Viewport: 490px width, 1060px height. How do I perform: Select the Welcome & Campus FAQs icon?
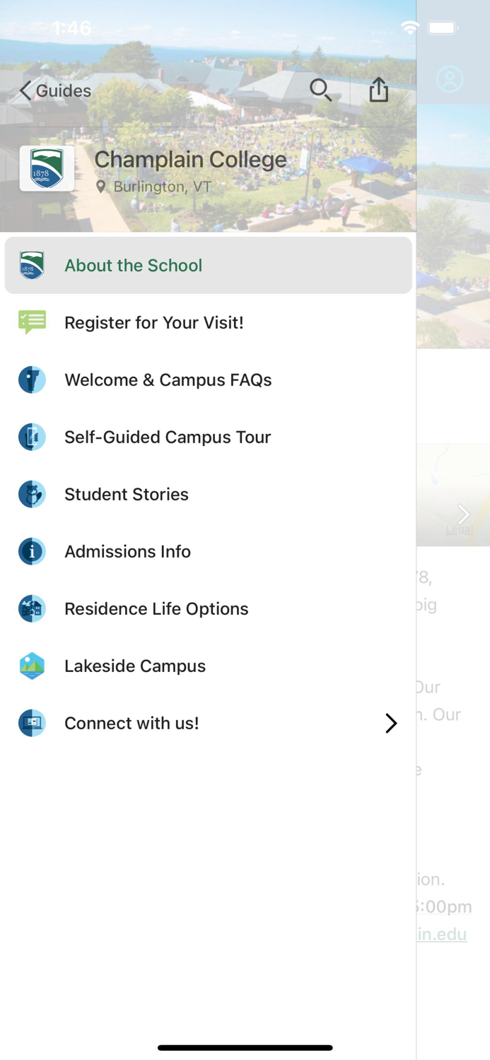[30, 379]
